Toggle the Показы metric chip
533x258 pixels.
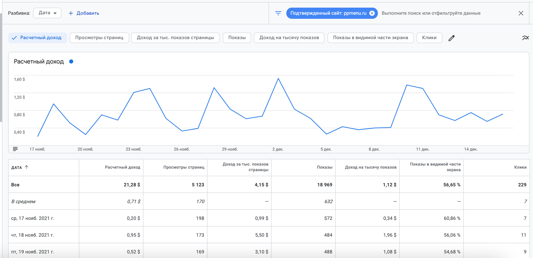(237, 38)
